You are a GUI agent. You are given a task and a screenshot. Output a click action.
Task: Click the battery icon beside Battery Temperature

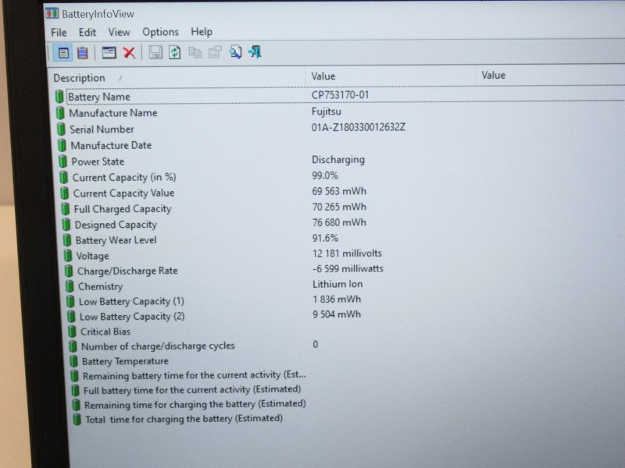tap(73, 361)
